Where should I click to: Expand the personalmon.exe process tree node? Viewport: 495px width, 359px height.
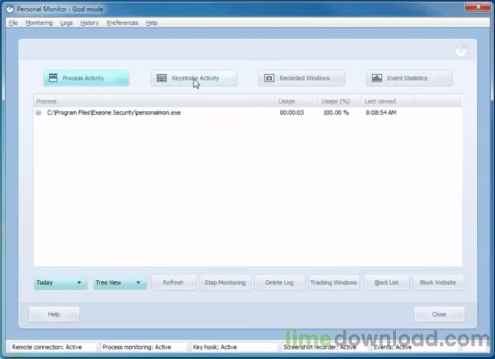39,113
